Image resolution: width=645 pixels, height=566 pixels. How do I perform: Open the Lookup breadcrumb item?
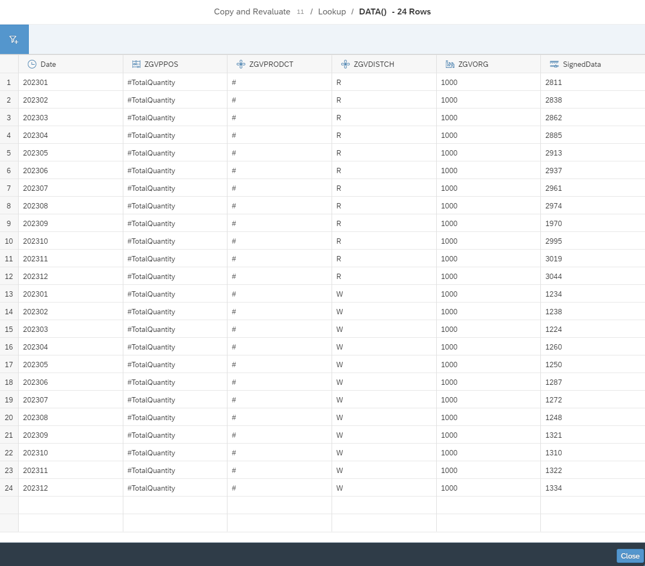pos(332,11)
